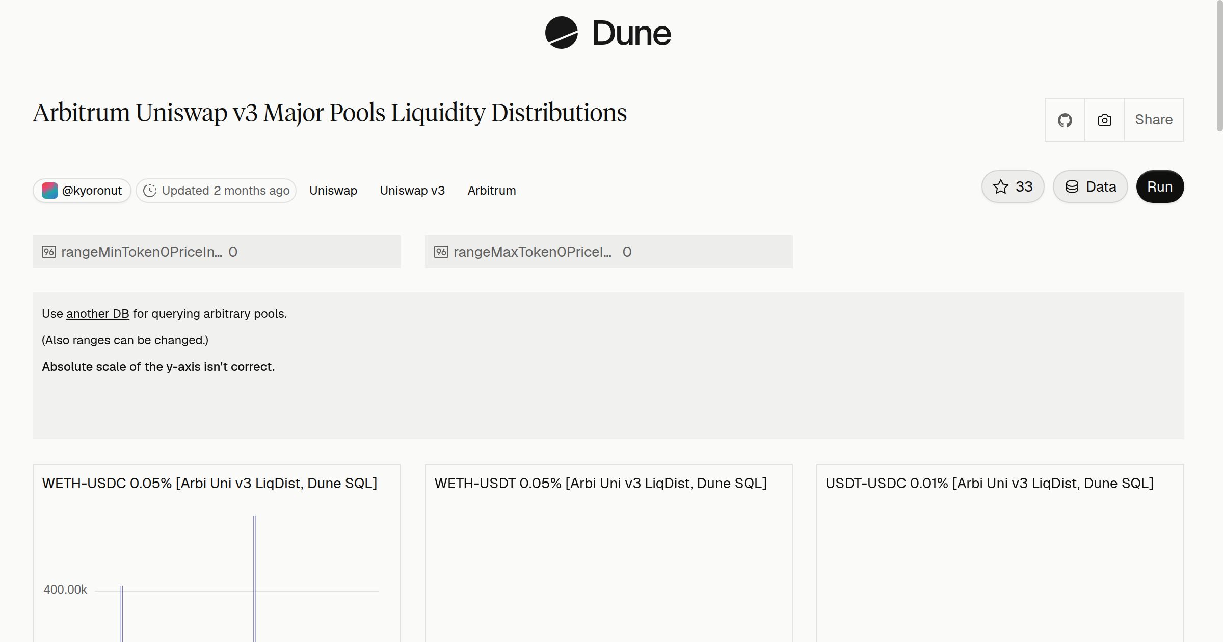Select the Arbitrum tag
The height and width of the screenshot is (642, 1223).
click(x=492, y=191)
